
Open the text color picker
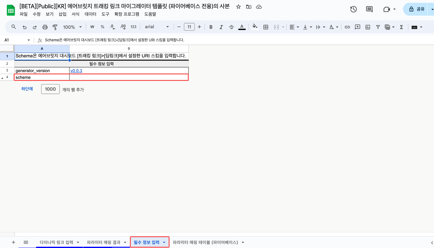coord(242,27)
